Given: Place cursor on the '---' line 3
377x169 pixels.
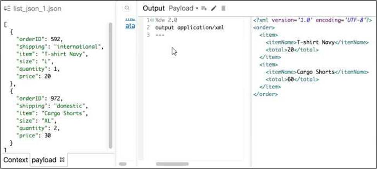Looking at the screenshot, I should pyautogui.click(x=160, y=35).
